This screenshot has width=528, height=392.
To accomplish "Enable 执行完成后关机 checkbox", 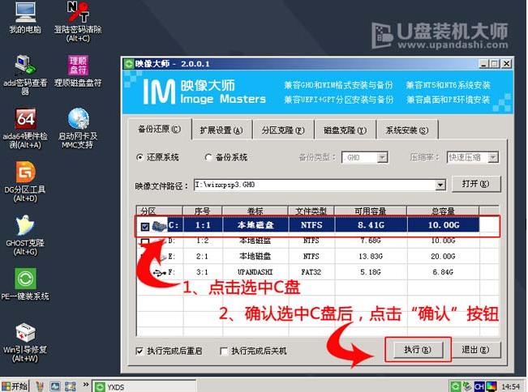I will 225,351.
